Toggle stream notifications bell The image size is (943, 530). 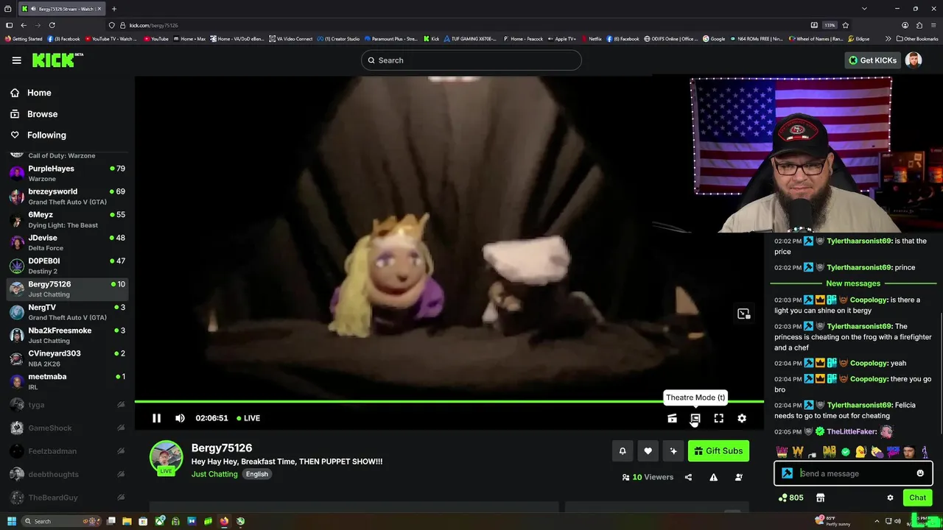[x=623, y=451]
